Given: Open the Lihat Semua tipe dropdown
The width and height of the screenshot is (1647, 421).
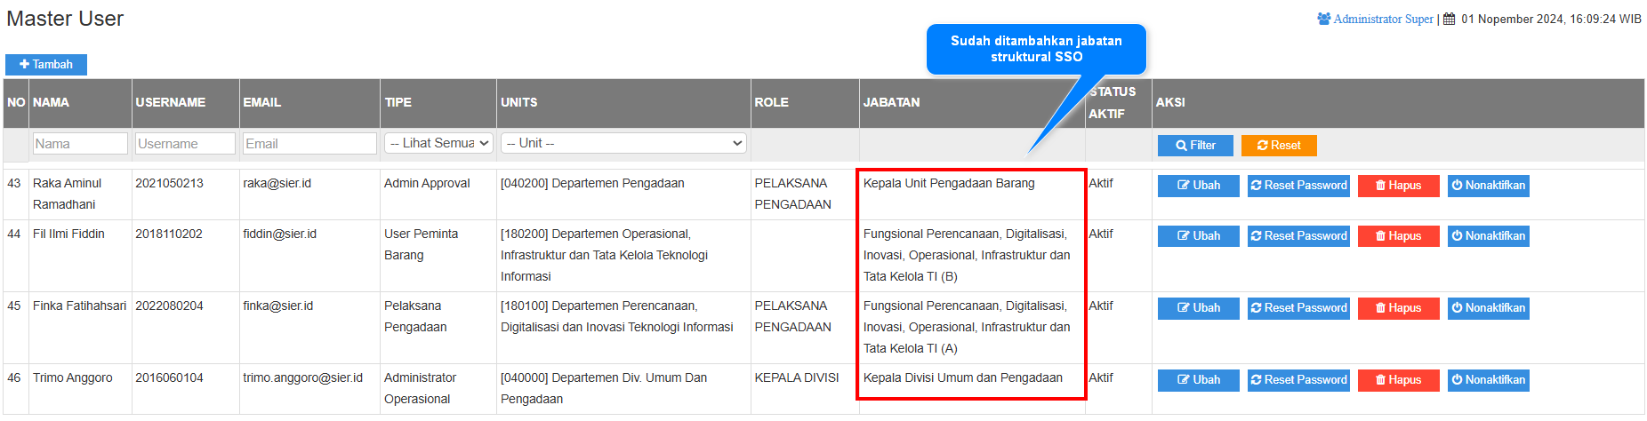Looking at the screenshot, I should click(x=438, y=143).
